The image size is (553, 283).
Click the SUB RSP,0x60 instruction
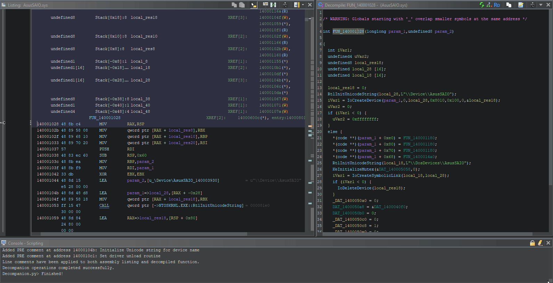[123, 155]
